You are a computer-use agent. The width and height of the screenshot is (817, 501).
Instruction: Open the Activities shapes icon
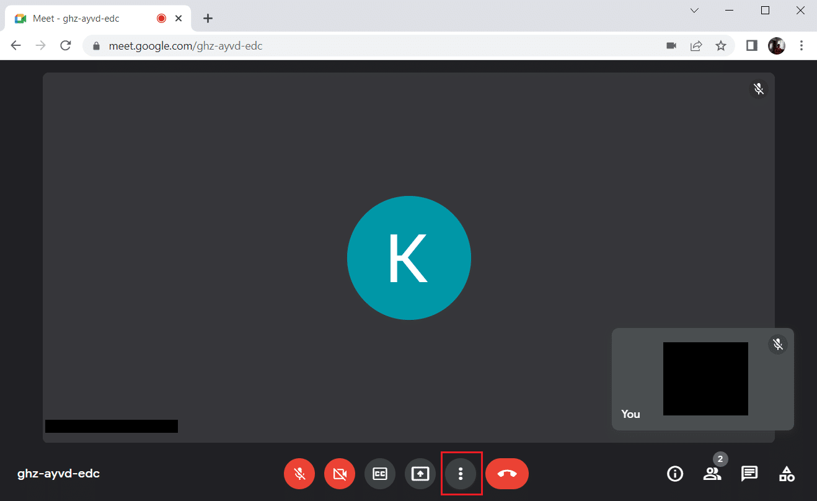[787, 474]
